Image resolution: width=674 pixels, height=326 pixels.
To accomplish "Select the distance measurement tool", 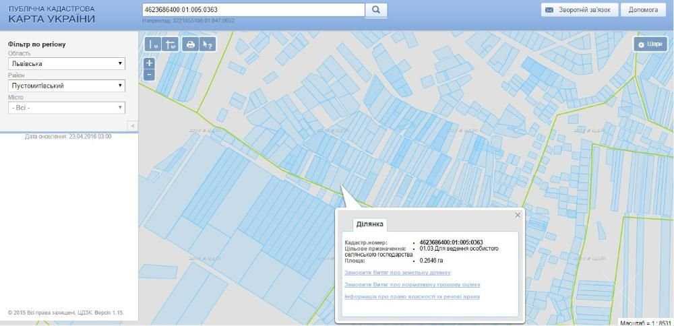I will tap(153, 44).
